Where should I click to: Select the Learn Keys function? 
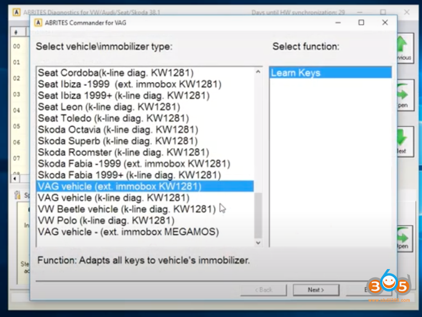[330, 73]
